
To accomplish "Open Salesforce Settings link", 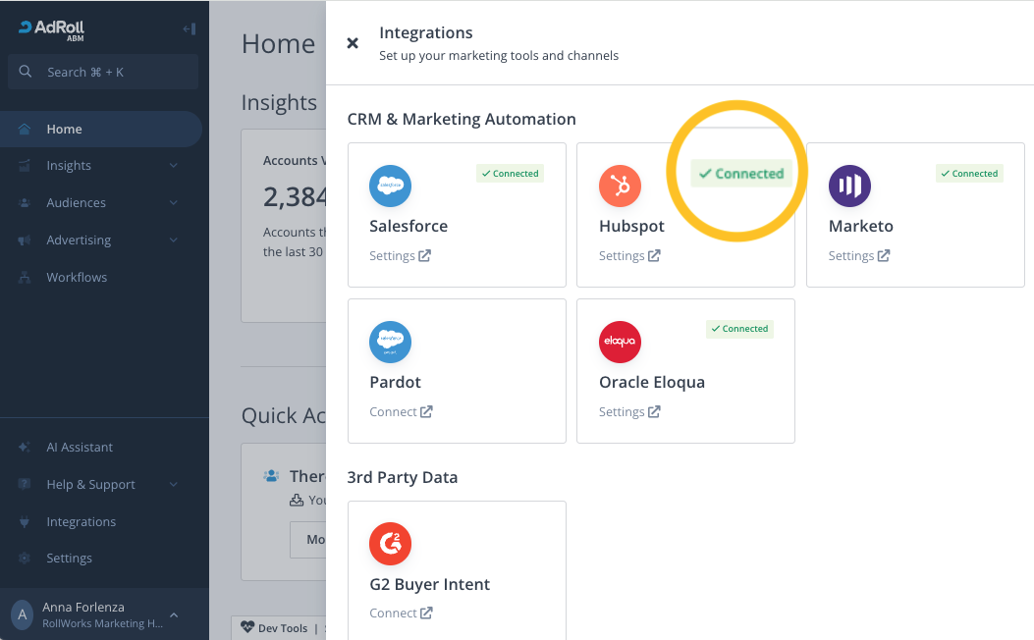I will click(400, 256).
